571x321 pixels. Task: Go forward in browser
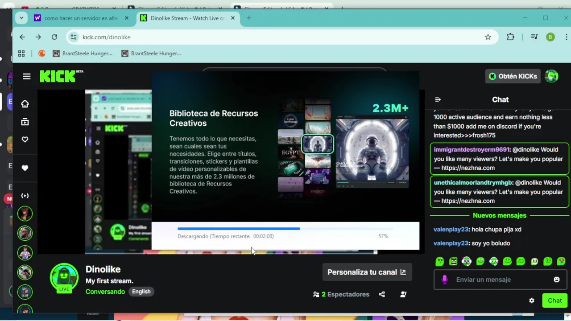pos(38,37)
